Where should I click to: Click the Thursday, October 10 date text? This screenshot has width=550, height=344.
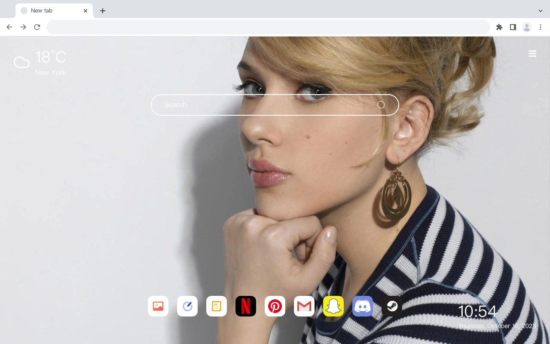click(497, 326)
